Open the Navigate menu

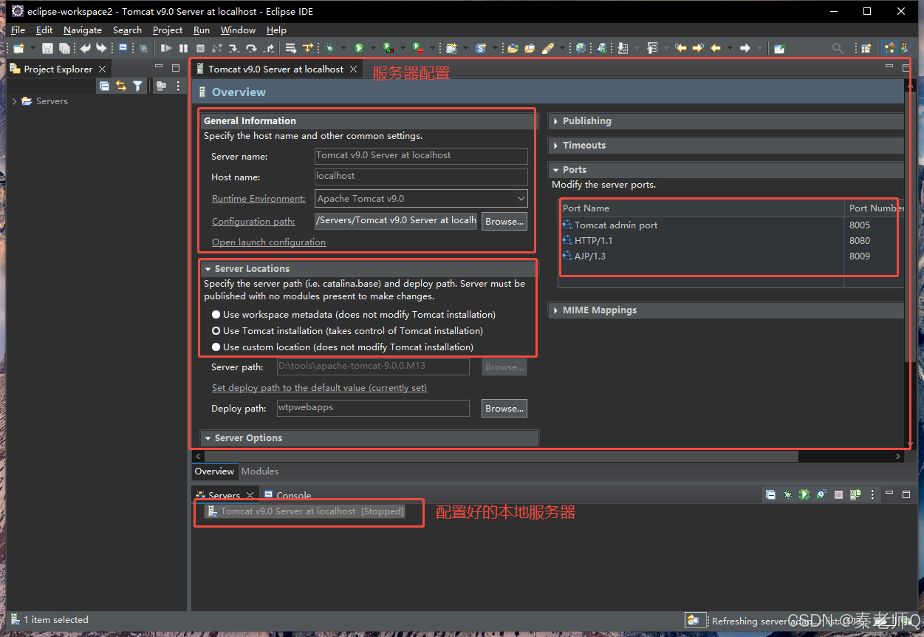pos(82,30)
